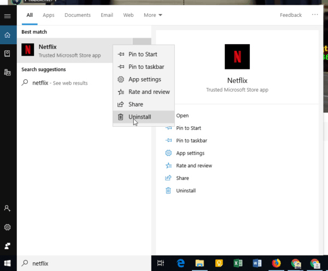The width and height of the screenshot is (328, 271).
Task: Click Open in the Netflix preview pane
Action: [x=182, y=115]
